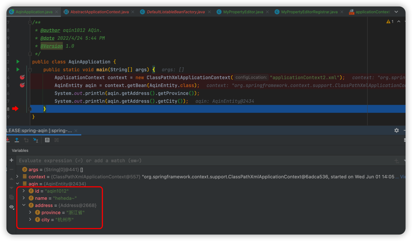
Task: Switch to MyPropertyEditor.java tab
Action: [x=243, y=12]
